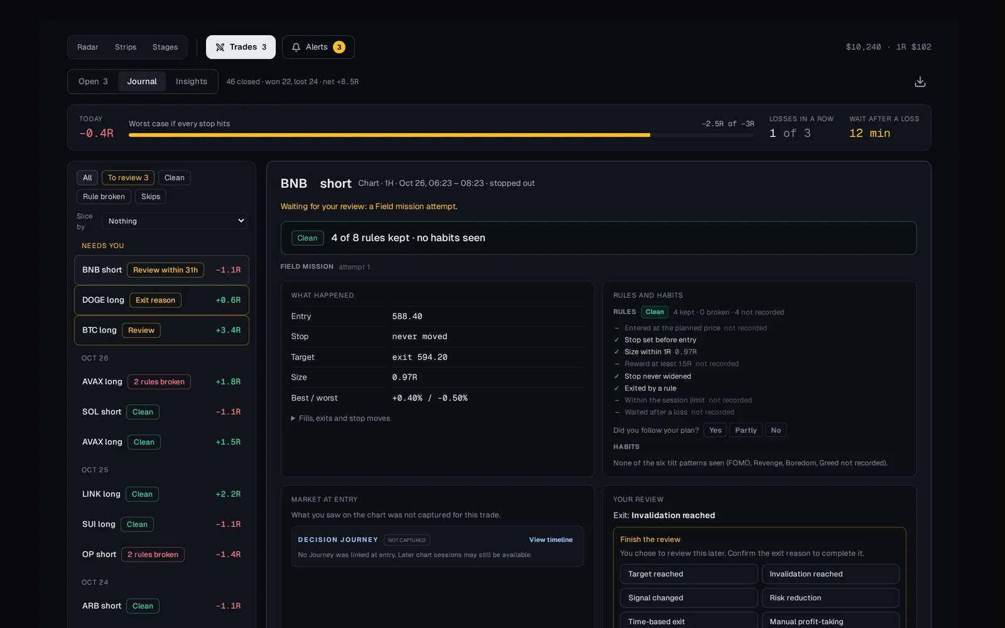The width and height of the screenshot is (1005, 628).
Task: Open the BTC long trade row
Action: point(161,330)
